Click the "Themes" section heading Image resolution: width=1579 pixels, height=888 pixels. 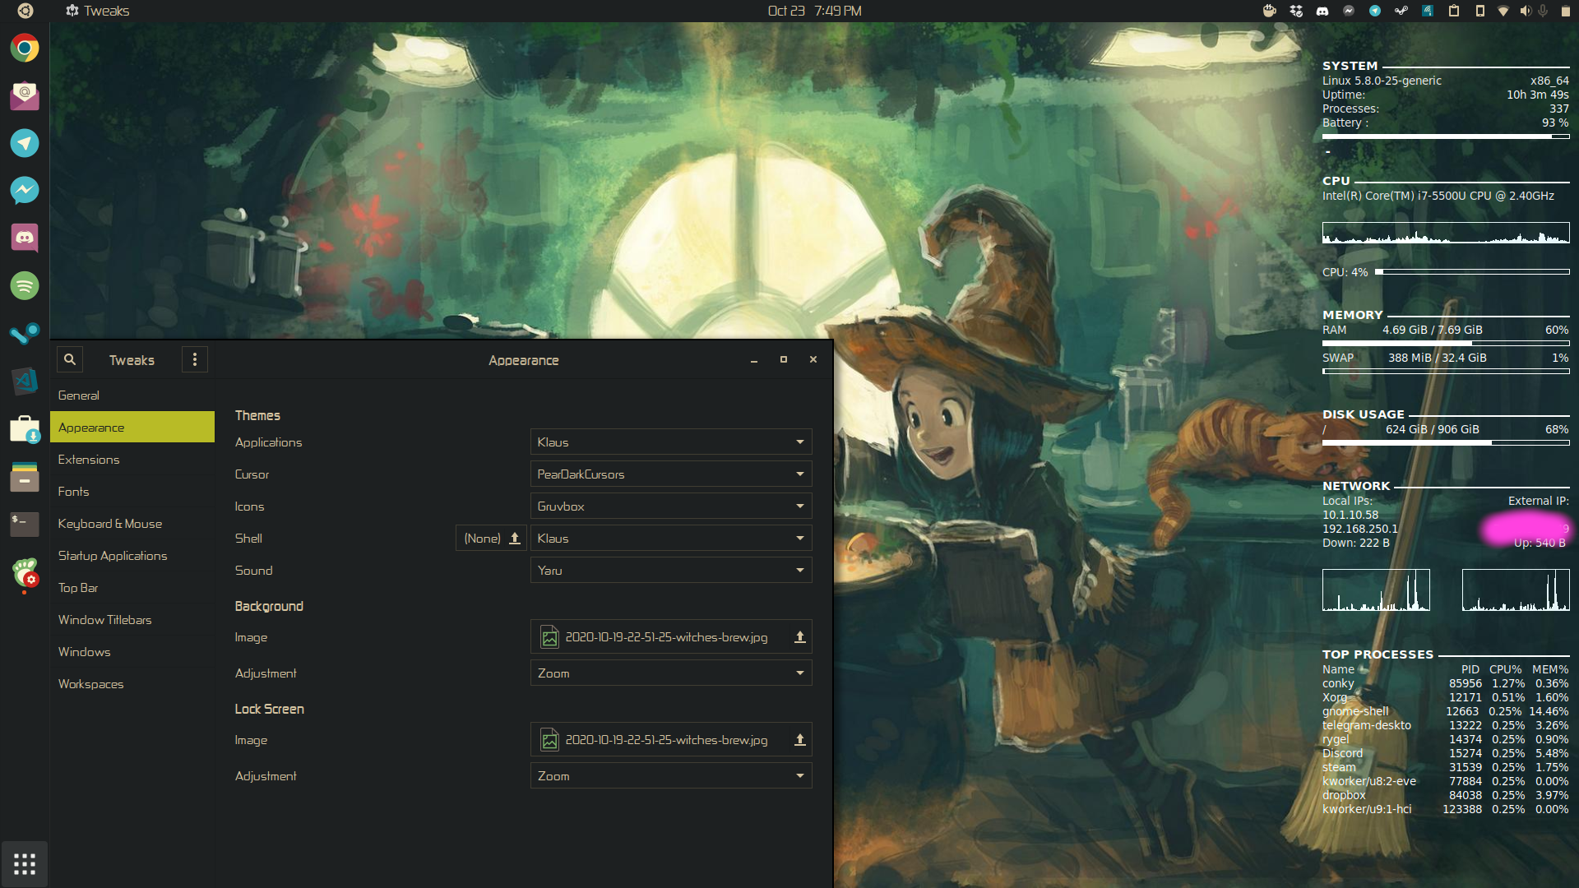[257, 416]
